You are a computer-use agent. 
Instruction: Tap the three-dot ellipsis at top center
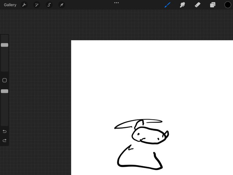[x=116, y=3]
